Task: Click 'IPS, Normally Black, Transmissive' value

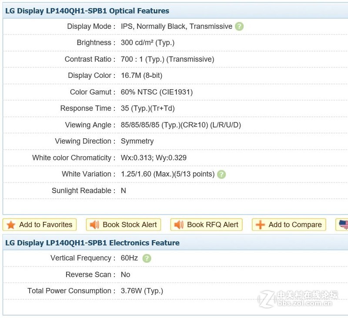Action: [177, 27]
